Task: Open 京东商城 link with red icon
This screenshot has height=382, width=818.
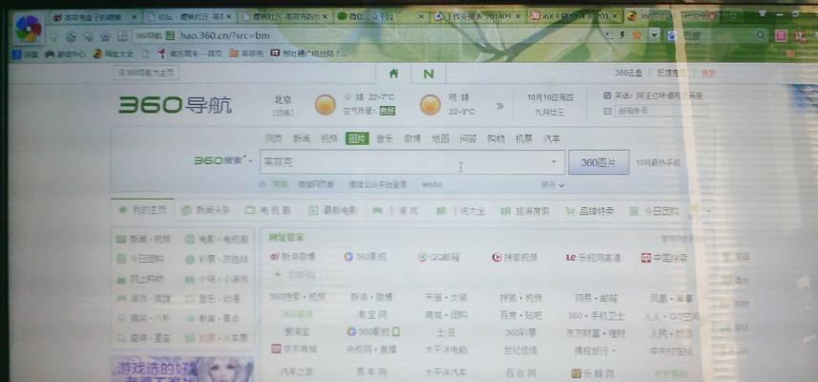Action: tap(294, 349)
